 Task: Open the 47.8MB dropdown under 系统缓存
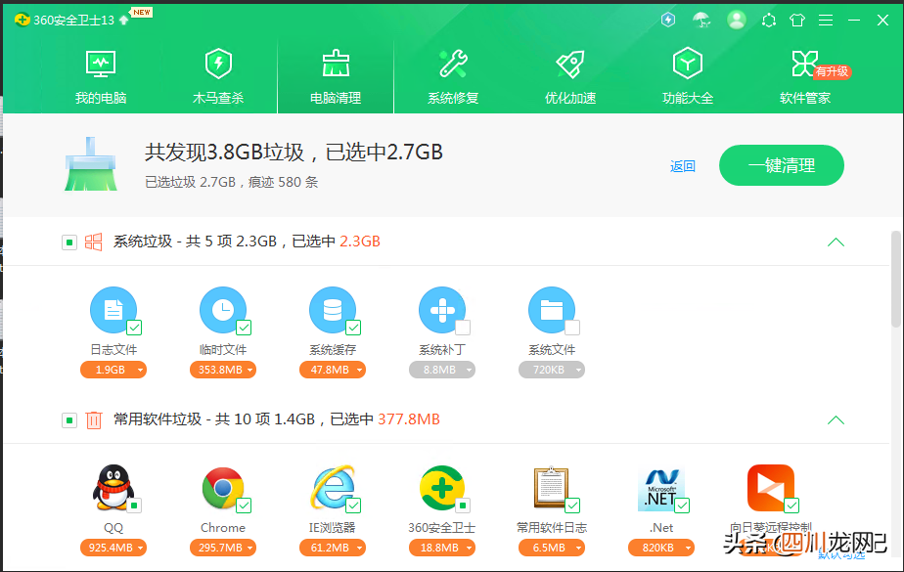[333, 370]
